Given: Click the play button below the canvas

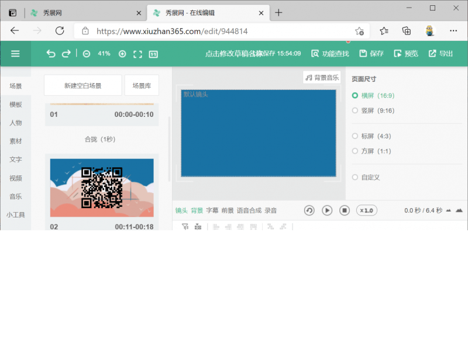Looking at the screenshot, I should click(326, 210).
